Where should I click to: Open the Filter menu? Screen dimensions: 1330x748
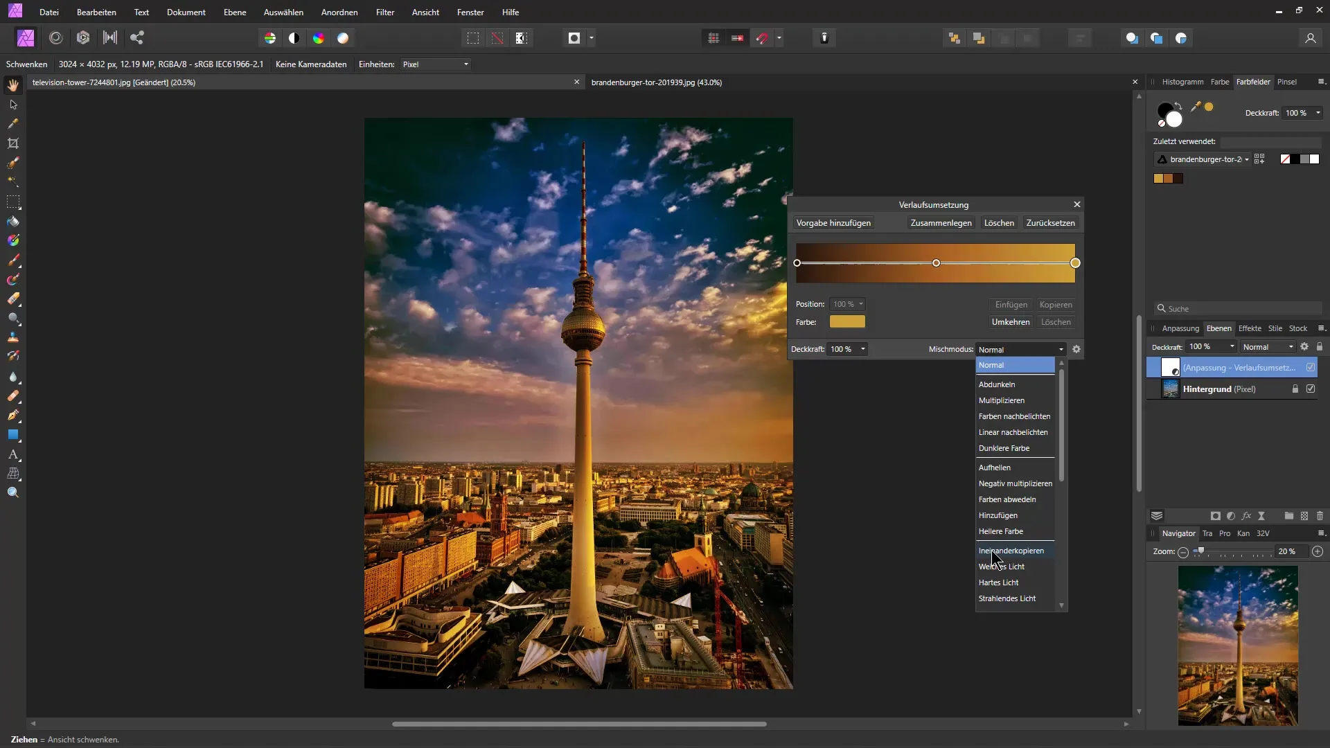385,12
